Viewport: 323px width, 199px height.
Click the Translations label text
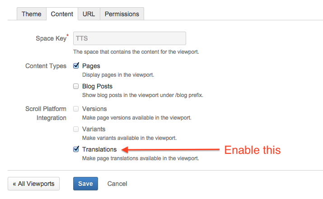tap(99, 149)
